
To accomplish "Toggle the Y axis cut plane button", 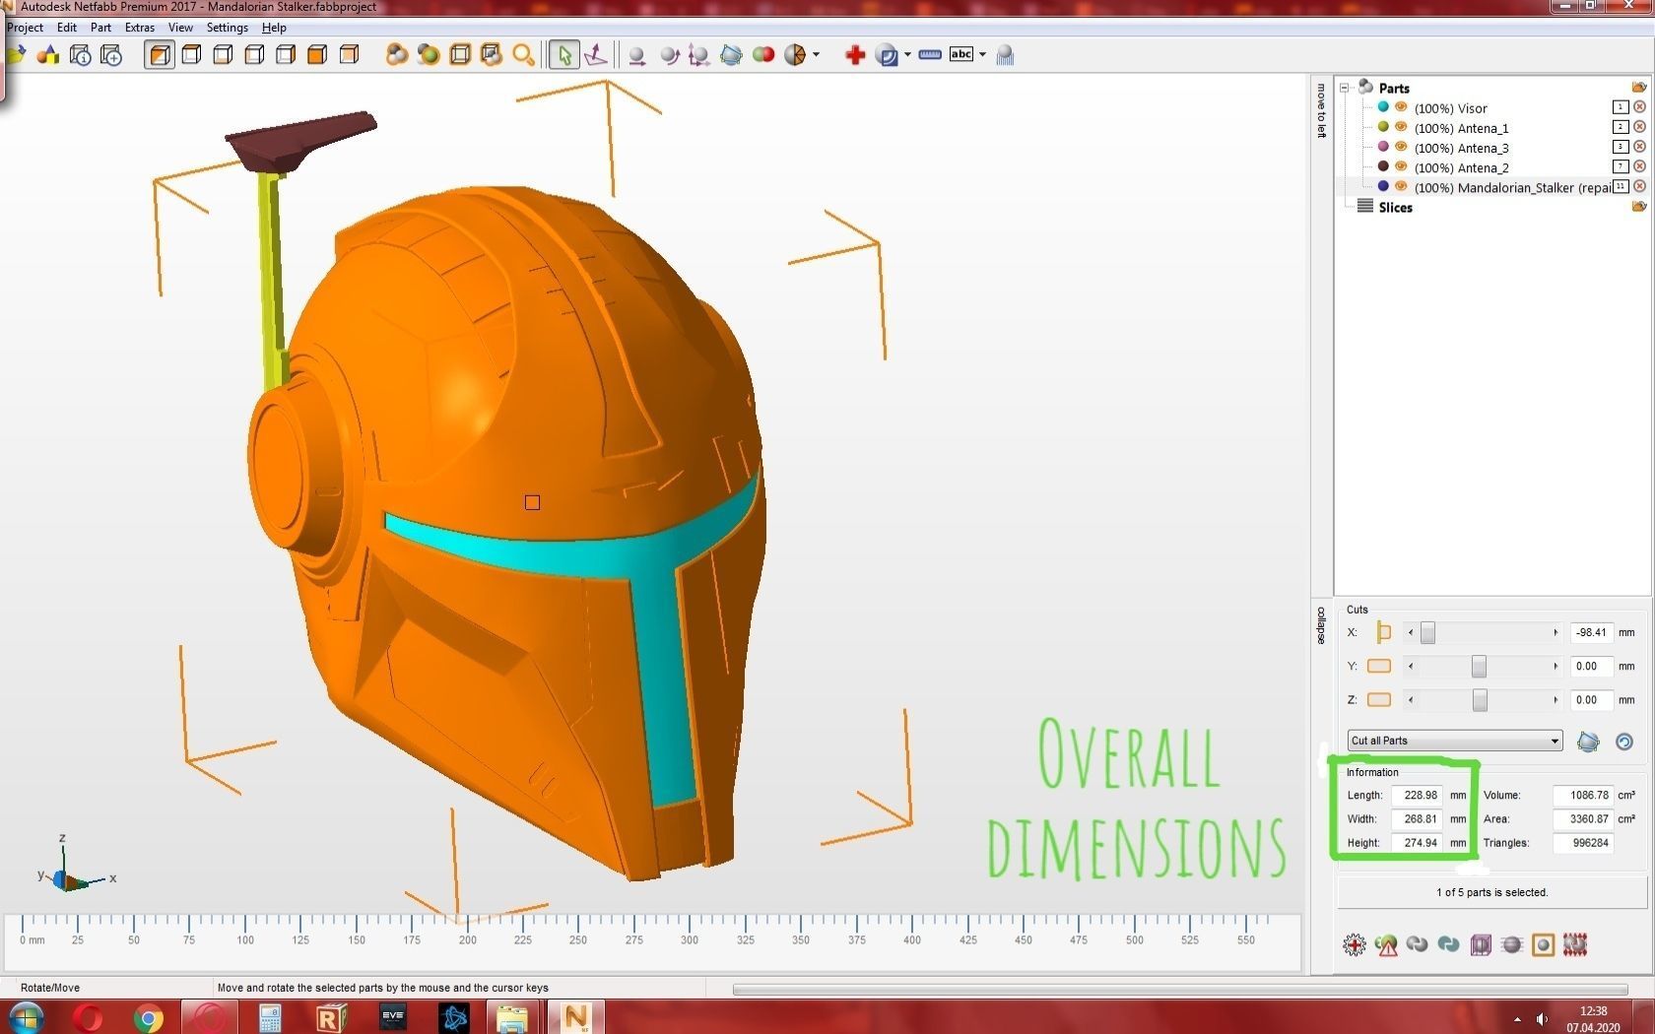I will click(1379, 667).
